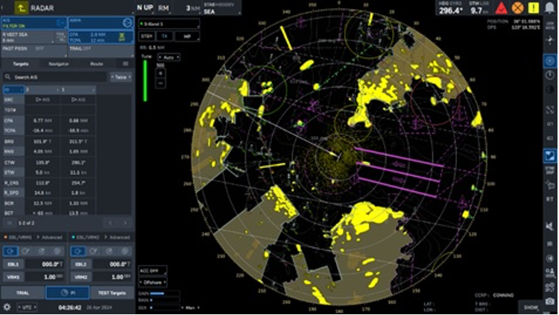Toggle the VRM1 button
The height and width of the screenshot is (315, 559).
click(13, 277)
